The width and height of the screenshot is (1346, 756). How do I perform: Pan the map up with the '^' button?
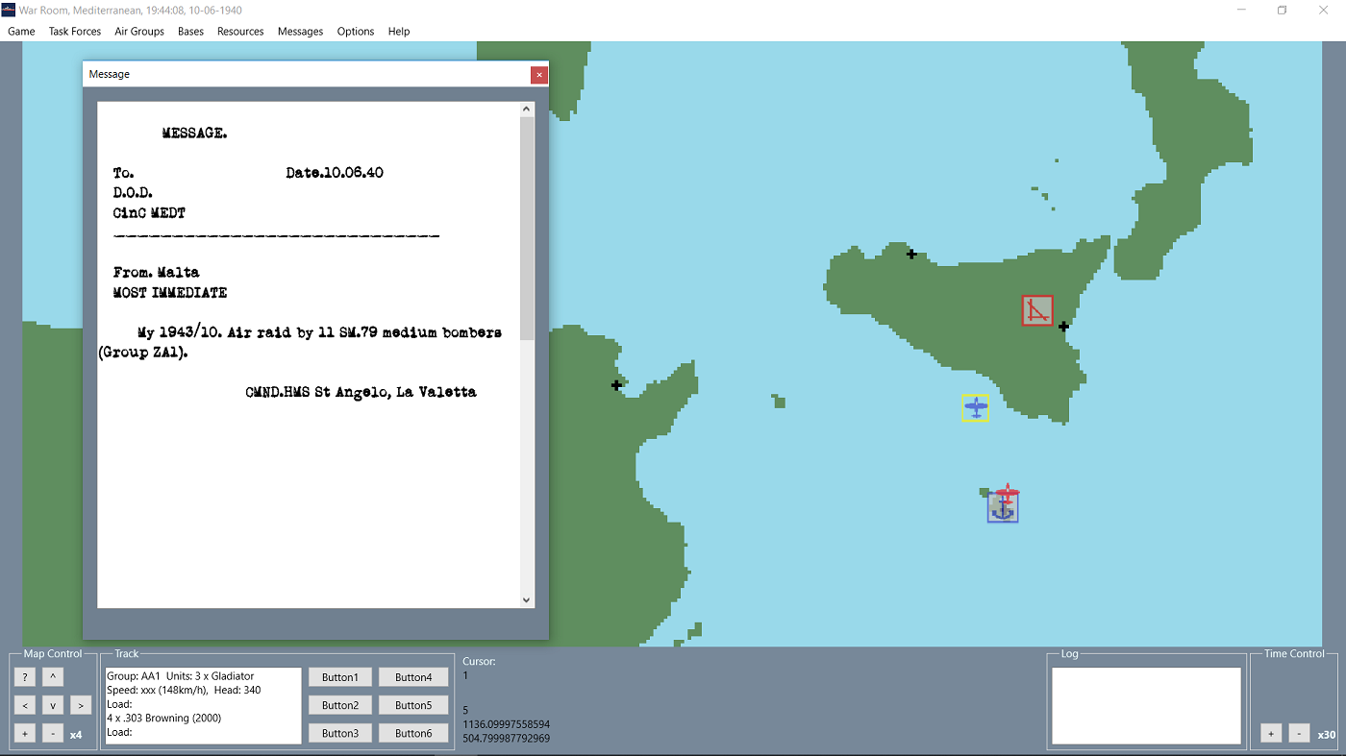point(53,677)
